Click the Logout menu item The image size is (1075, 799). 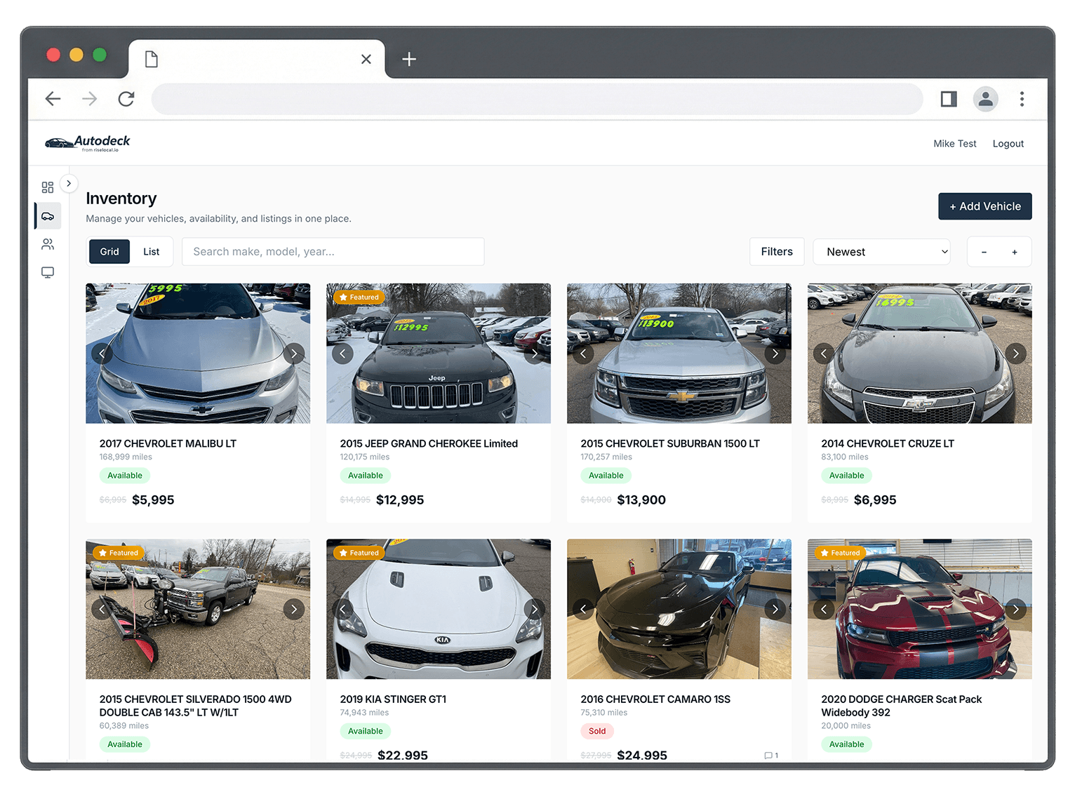pos(1008,143)
